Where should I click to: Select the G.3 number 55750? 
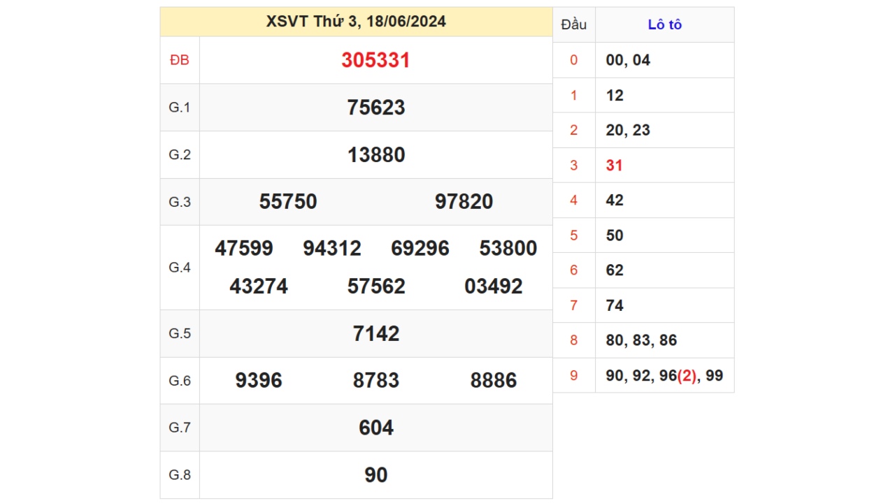point(288,202)
